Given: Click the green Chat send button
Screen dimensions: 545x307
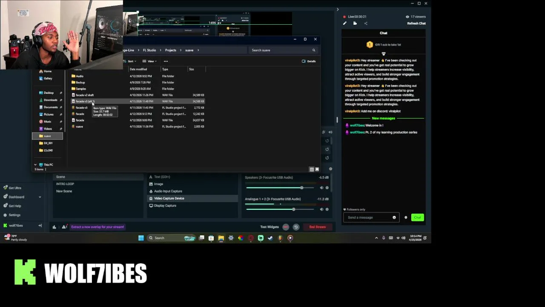Looking at the screenshot, I should coord(417,217).
